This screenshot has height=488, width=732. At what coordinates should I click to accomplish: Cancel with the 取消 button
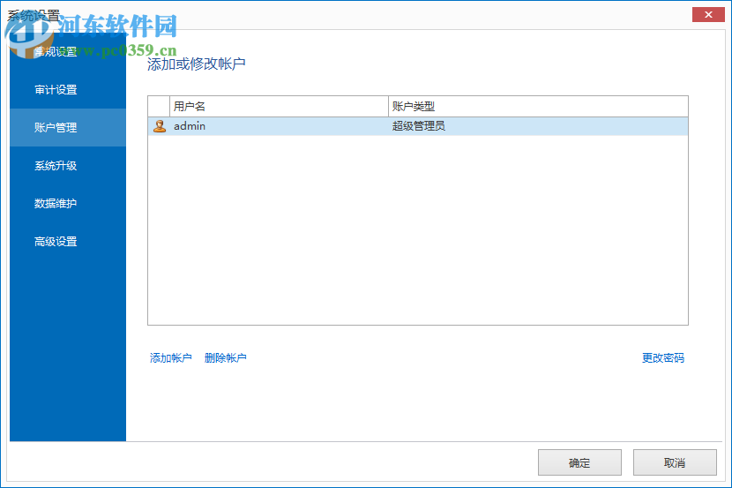675,462
